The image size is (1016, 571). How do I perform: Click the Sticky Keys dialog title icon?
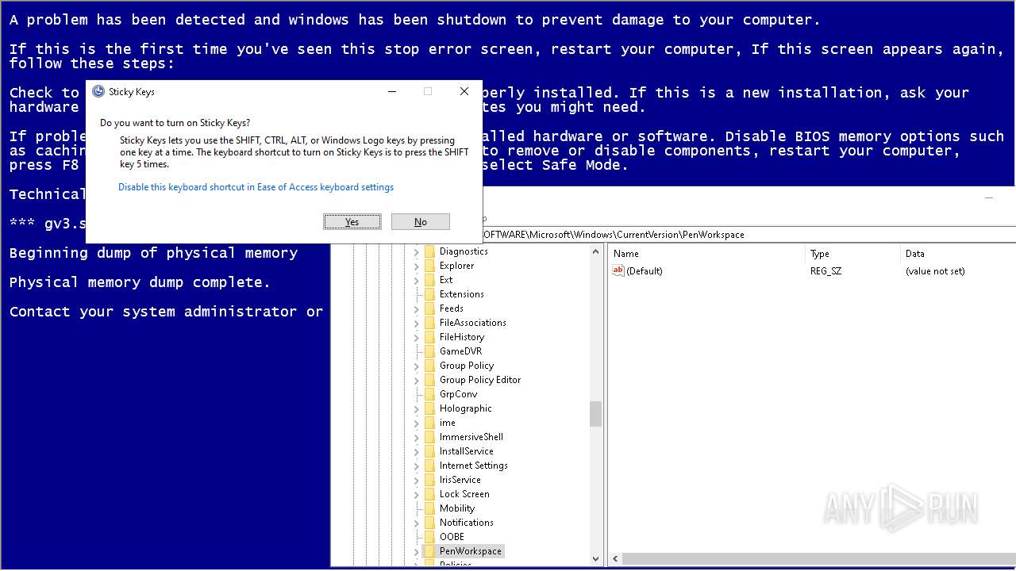pyautogui.click(x=98, y=91)
